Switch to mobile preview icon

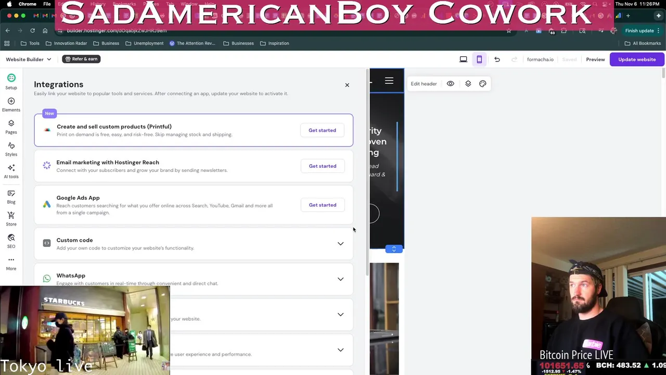[x=479, y=59]
